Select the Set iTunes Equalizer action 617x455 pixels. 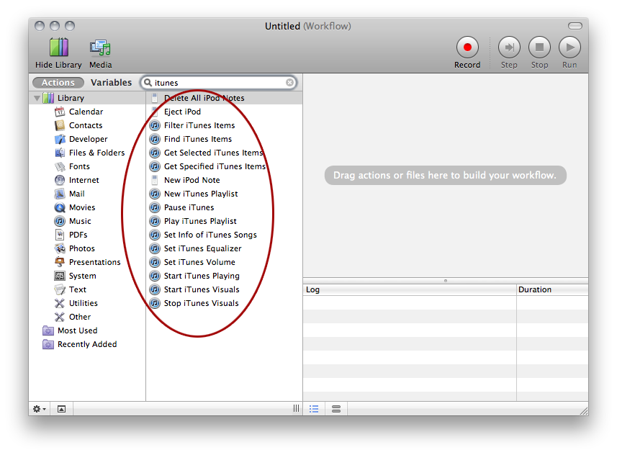click(225, 249)
